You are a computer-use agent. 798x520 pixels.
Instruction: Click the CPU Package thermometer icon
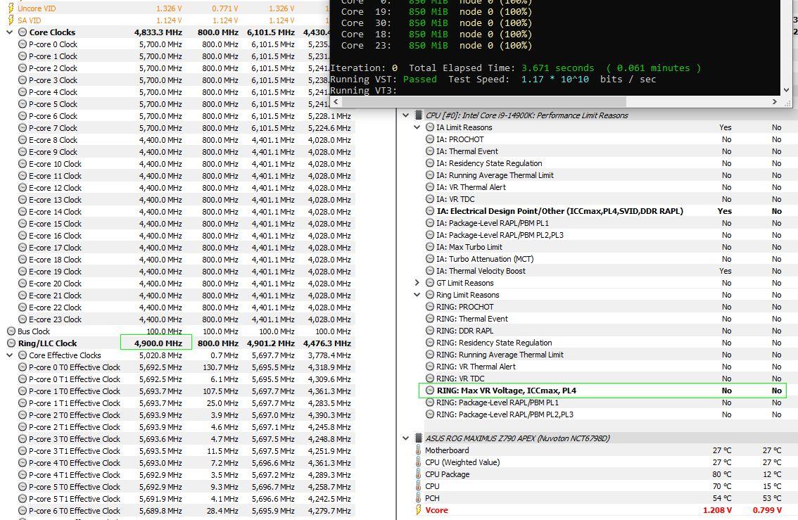pos(418,474)
